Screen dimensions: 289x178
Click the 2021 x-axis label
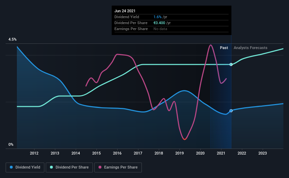tap(221, 153)
